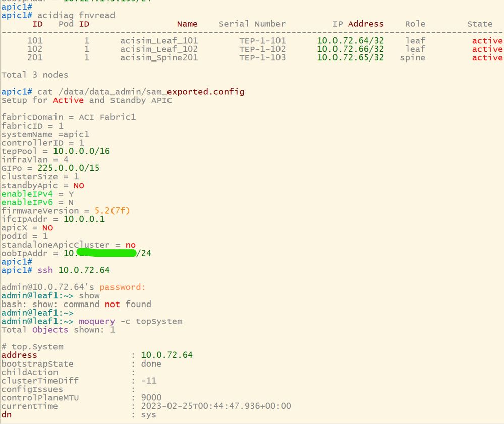
Task: Click clusterTimeDiff value -11
Action: 148,381
